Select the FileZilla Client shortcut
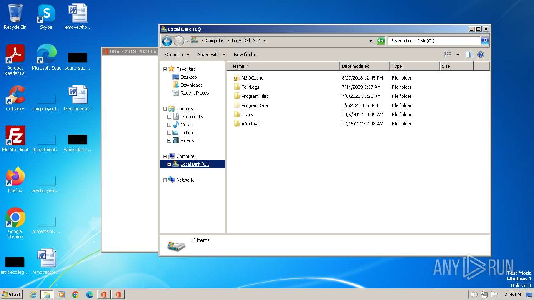534x300 pixels. 15,139
